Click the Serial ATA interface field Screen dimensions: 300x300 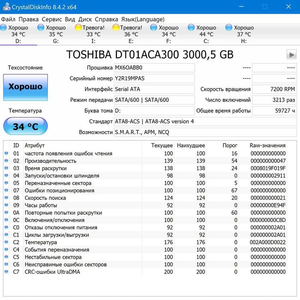(x=154, y=89)
